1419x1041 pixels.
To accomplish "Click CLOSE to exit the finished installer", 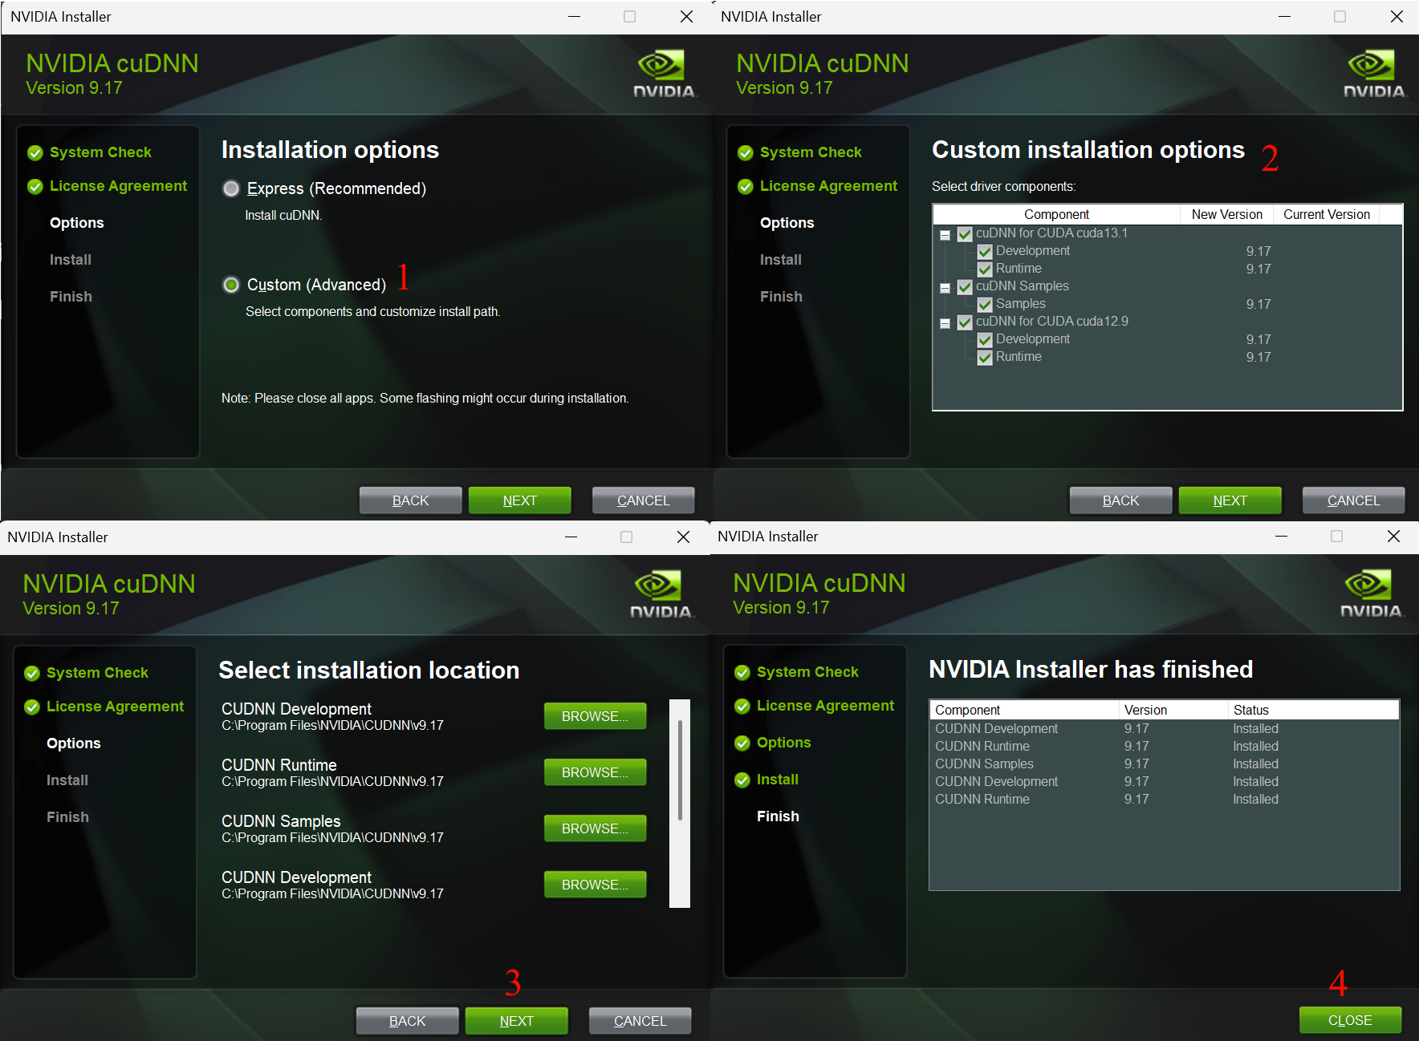I will (1350, 1020).
